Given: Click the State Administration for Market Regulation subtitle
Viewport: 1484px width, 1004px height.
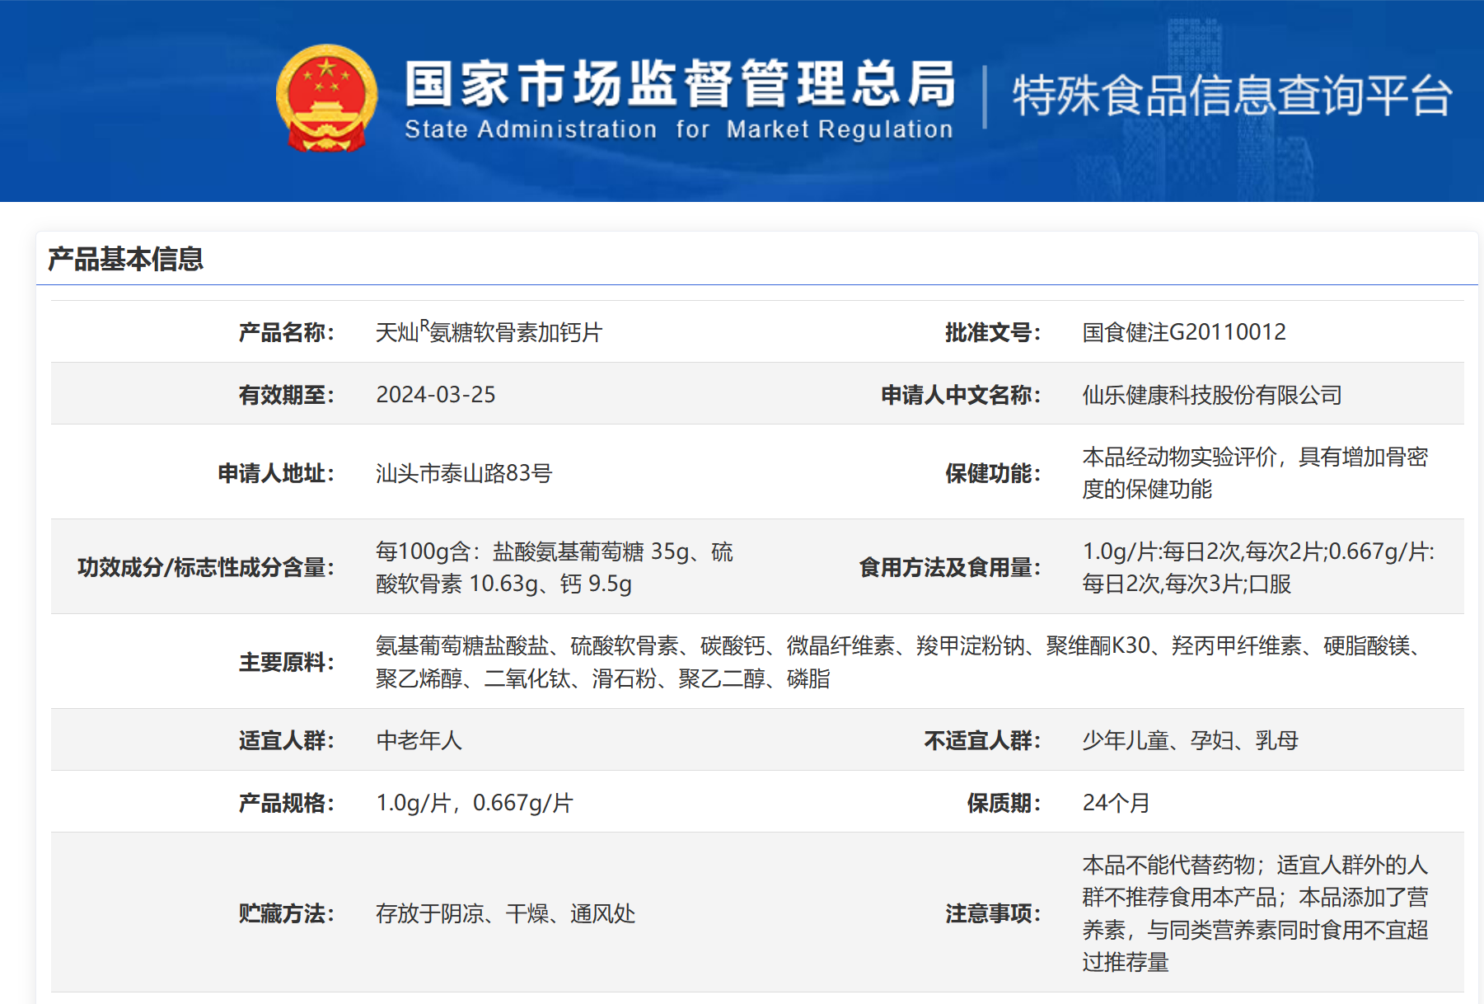Looking at the screenshot, I should pos(679,129).
